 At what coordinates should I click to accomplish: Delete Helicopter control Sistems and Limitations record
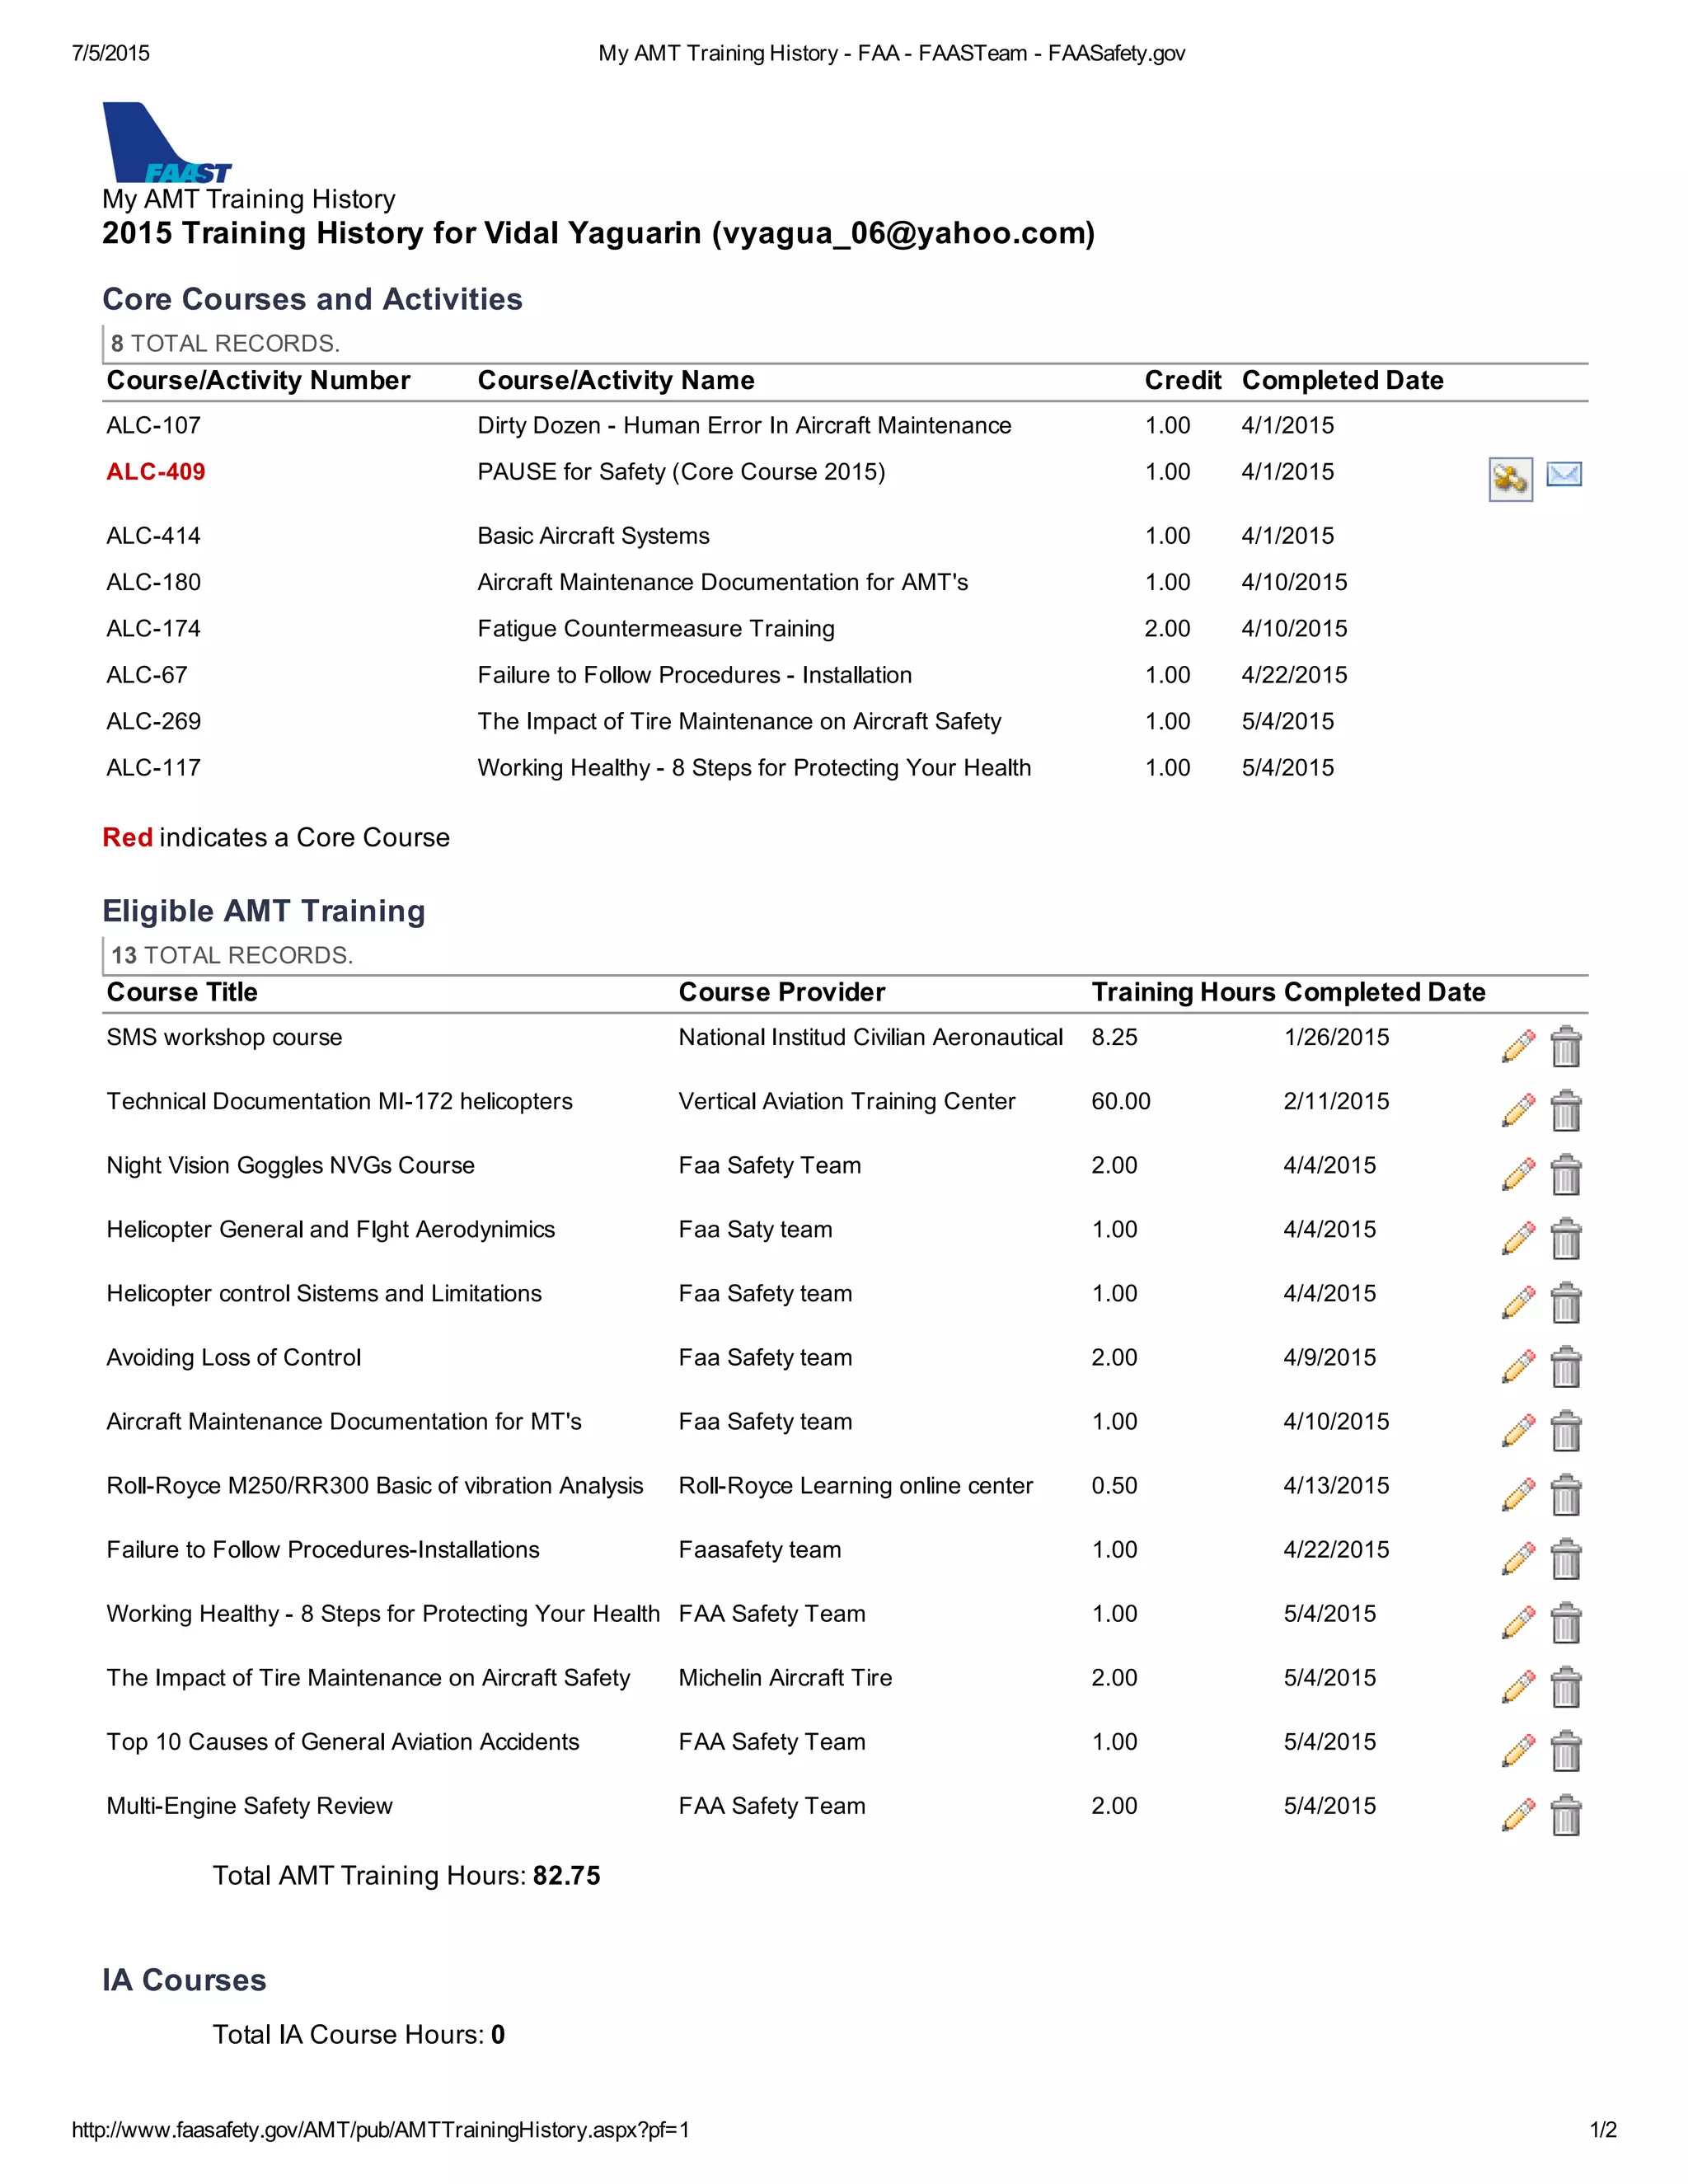pos(1566,1302)
